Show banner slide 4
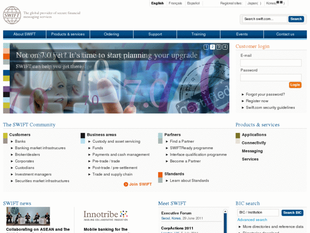Image resolution: width=310 pixels, height=233 pixels. (x=225, y=47)
